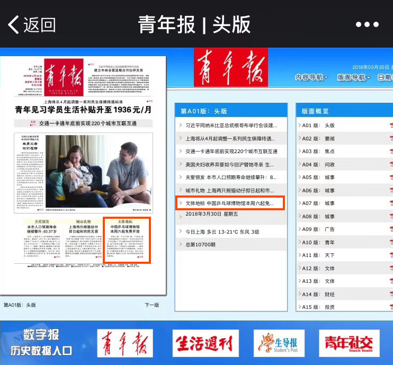
Task: Expand the 版面导航 dropdown
Action: coord(354,77)
